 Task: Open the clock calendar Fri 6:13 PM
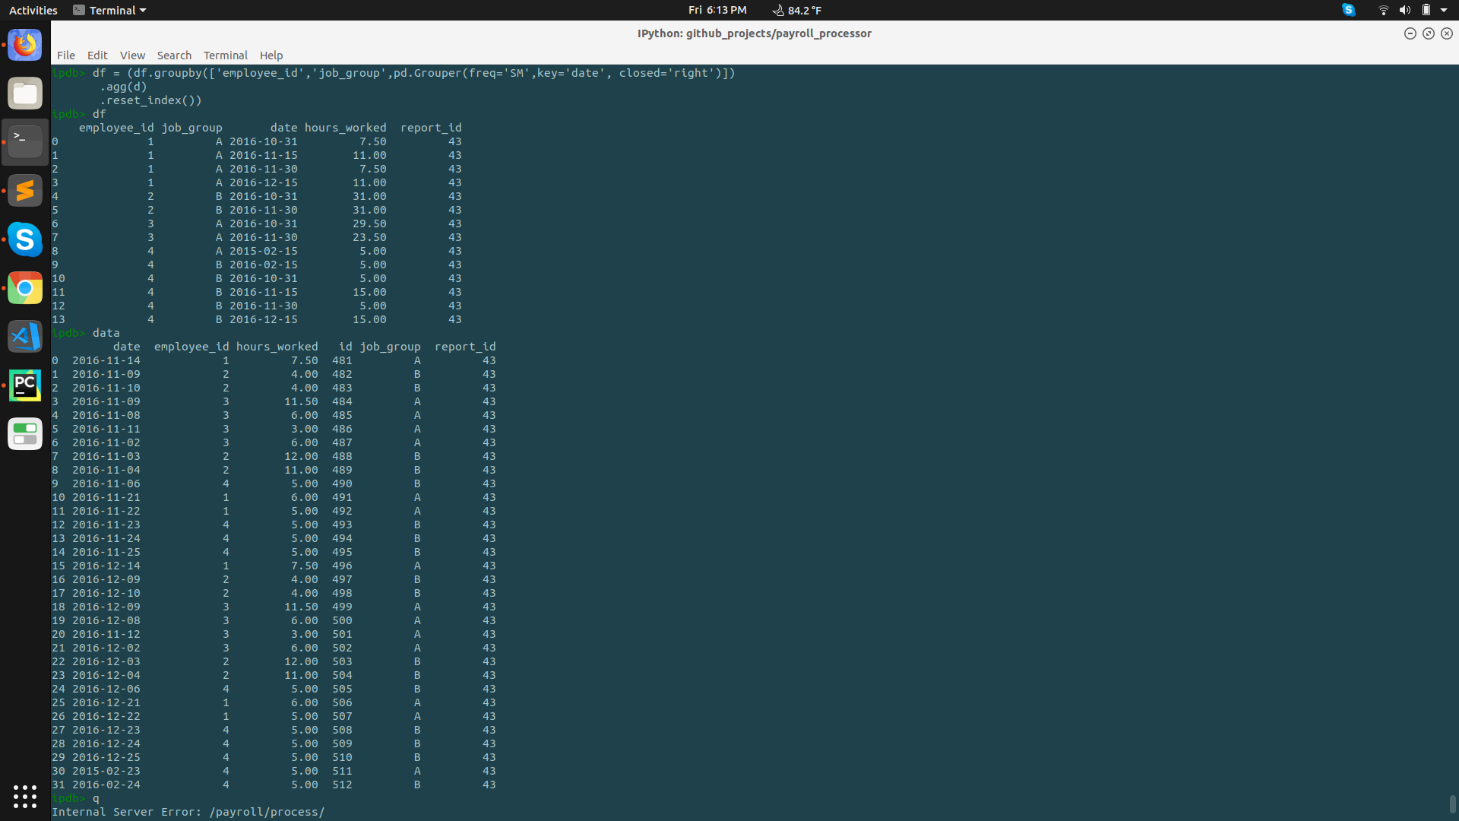(x=717, y=10)
